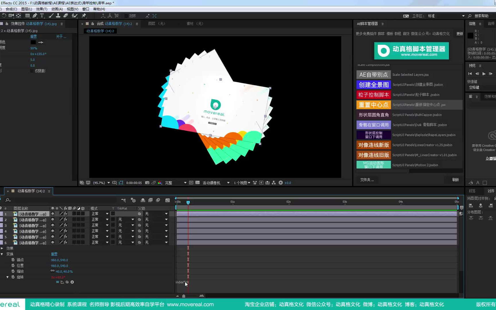Viewport: 496px width, 310px height.
Task: Collapse the 变换 transform group
Action: coord(2,254)
